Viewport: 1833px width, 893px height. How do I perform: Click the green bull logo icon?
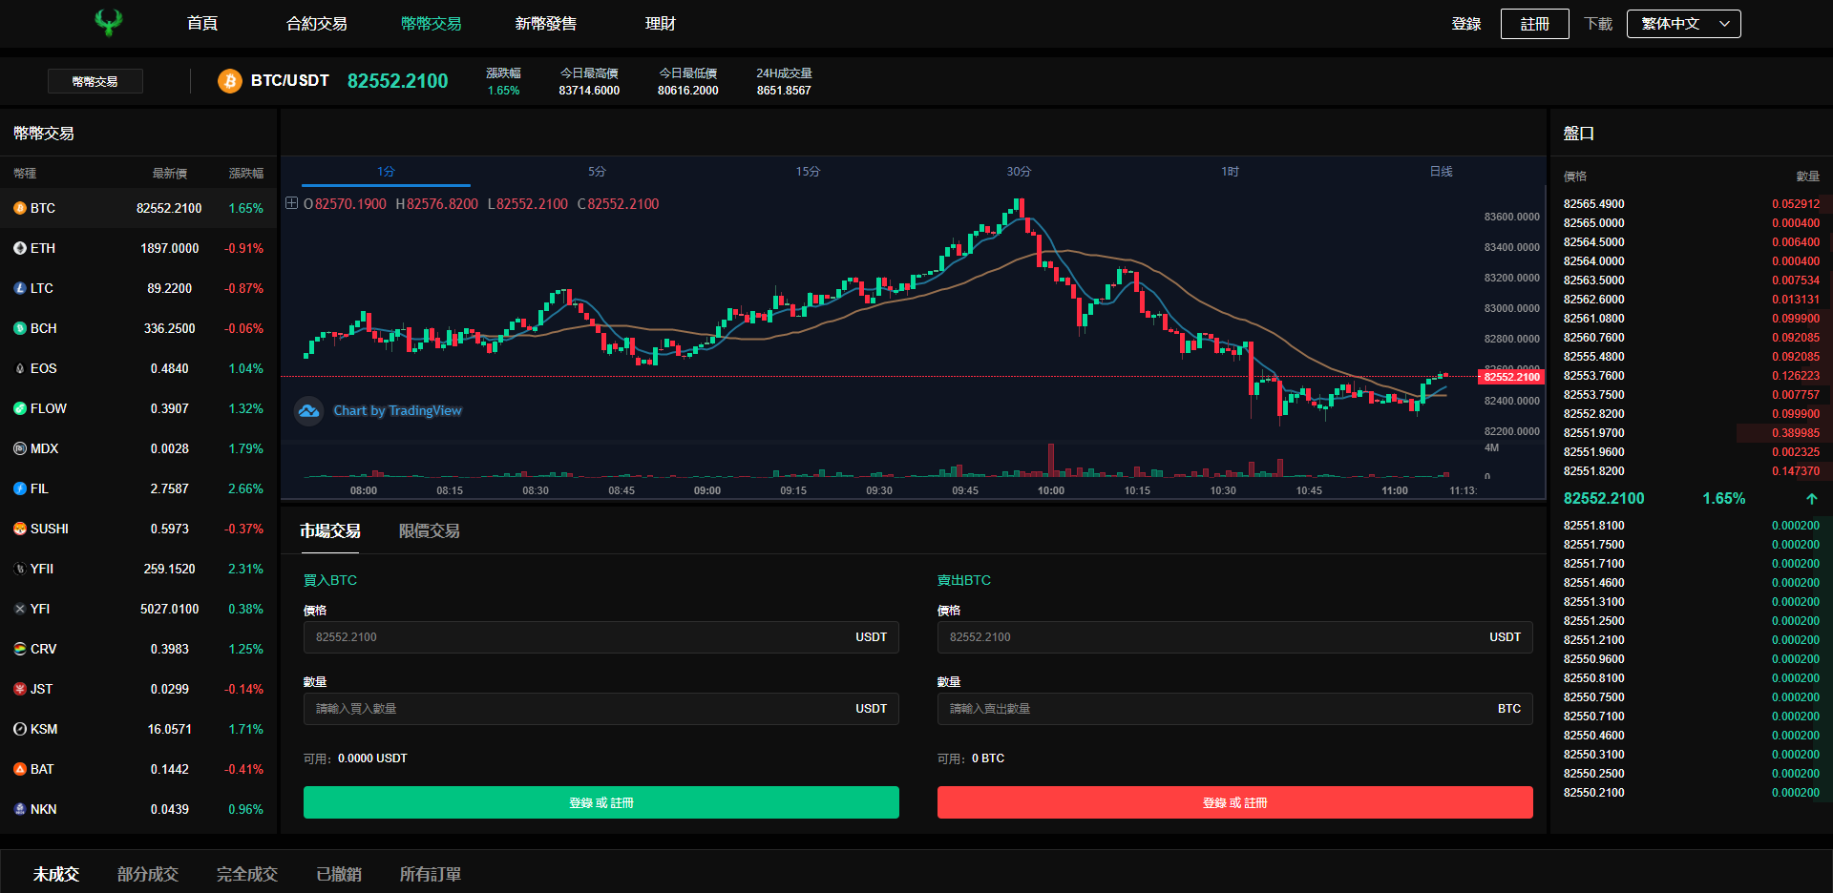point(109,23)
